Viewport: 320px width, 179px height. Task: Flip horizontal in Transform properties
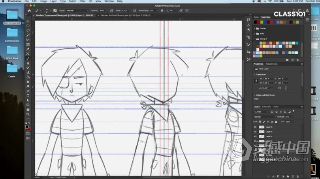tap(280, 88)
